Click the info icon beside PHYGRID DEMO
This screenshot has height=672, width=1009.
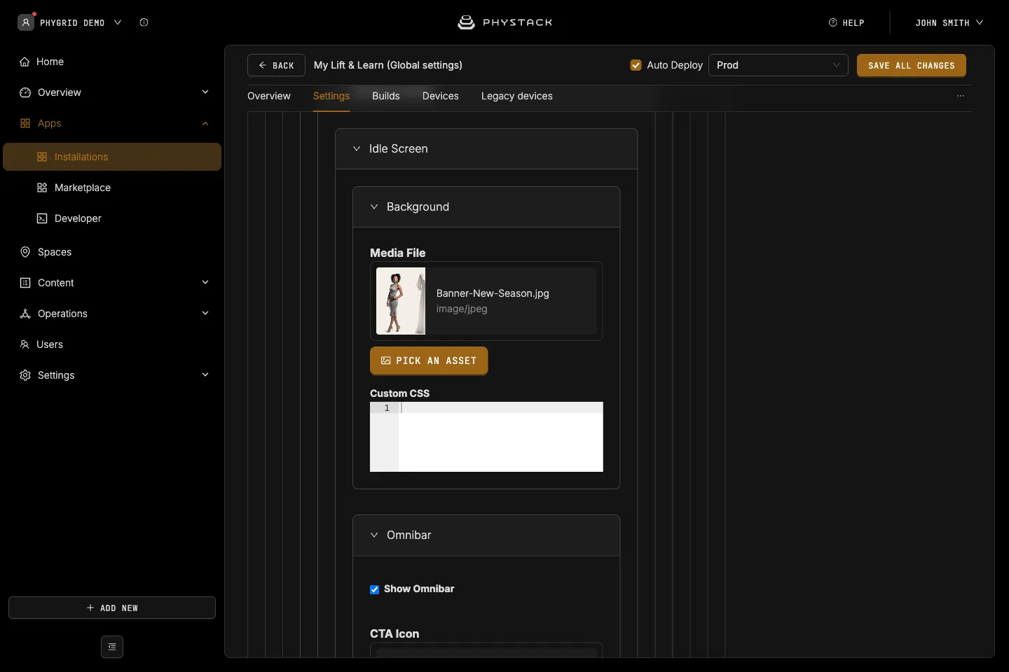(x=144, y=22)
